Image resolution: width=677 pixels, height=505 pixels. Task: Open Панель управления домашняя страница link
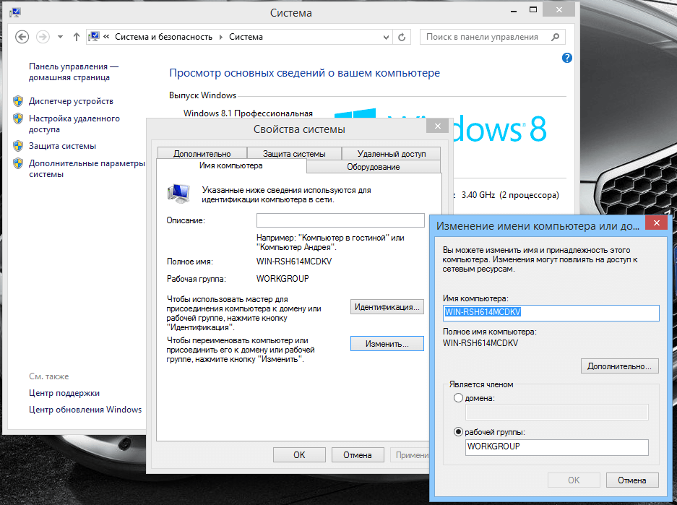74,72
